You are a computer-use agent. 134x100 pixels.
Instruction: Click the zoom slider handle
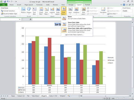pos(124,98)
